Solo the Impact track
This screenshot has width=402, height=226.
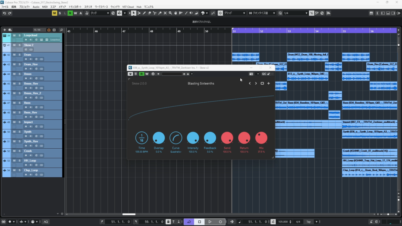pyautogui.click(x=19, y=122)
